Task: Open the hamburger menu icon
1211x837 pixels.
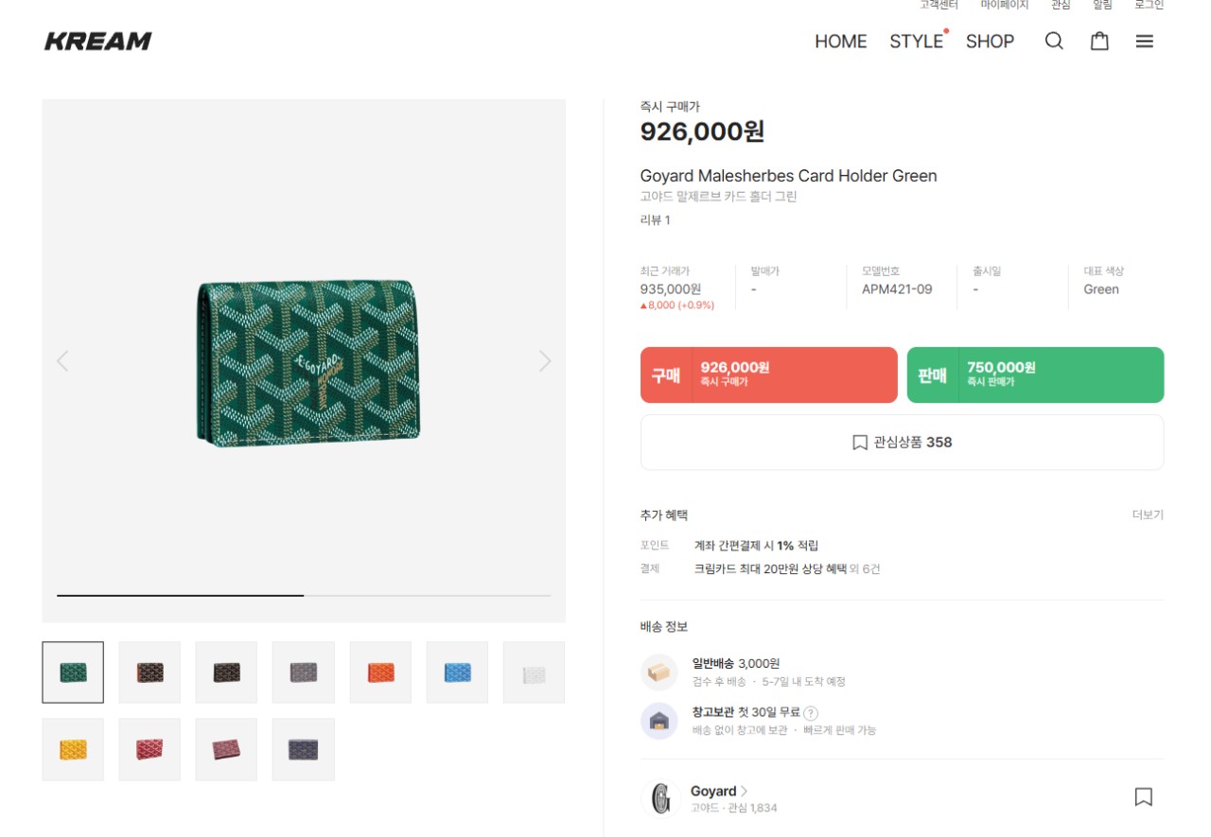Action: (x=1145, y=42)
